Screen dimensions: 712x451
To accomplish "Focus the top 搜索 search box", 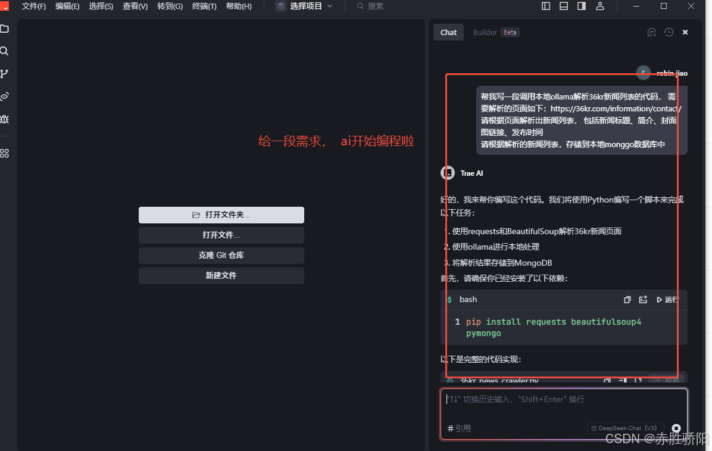I will pos(370,7).
